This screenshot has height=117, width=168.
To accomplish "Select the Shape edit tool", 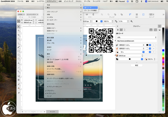I will [19, 31].
